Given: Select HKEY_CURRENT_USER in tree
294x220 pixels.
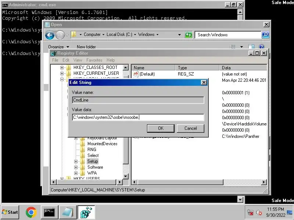Looking at the screenshot, I should [96, 73].
